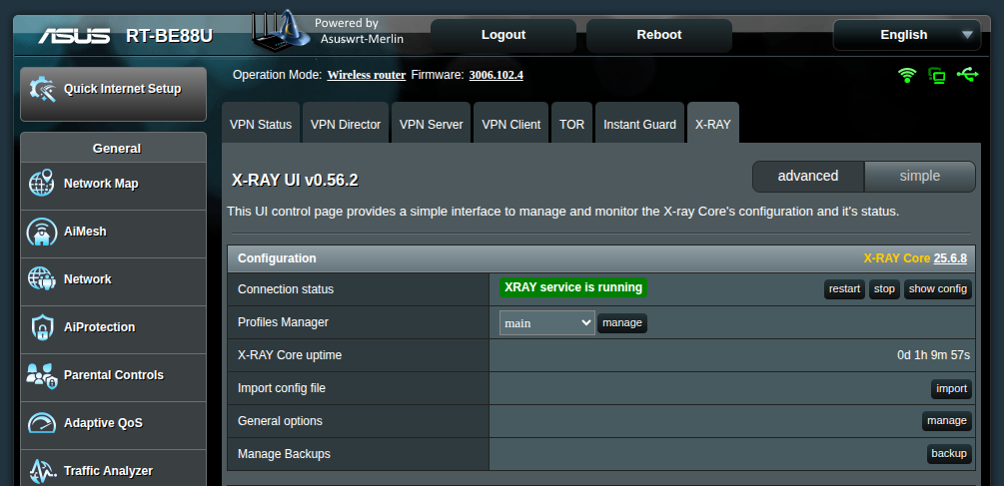This screenshot has width=1004, height=486.
Task: Click the Wireless router operation mode link
Action: (x=367, y=75)
